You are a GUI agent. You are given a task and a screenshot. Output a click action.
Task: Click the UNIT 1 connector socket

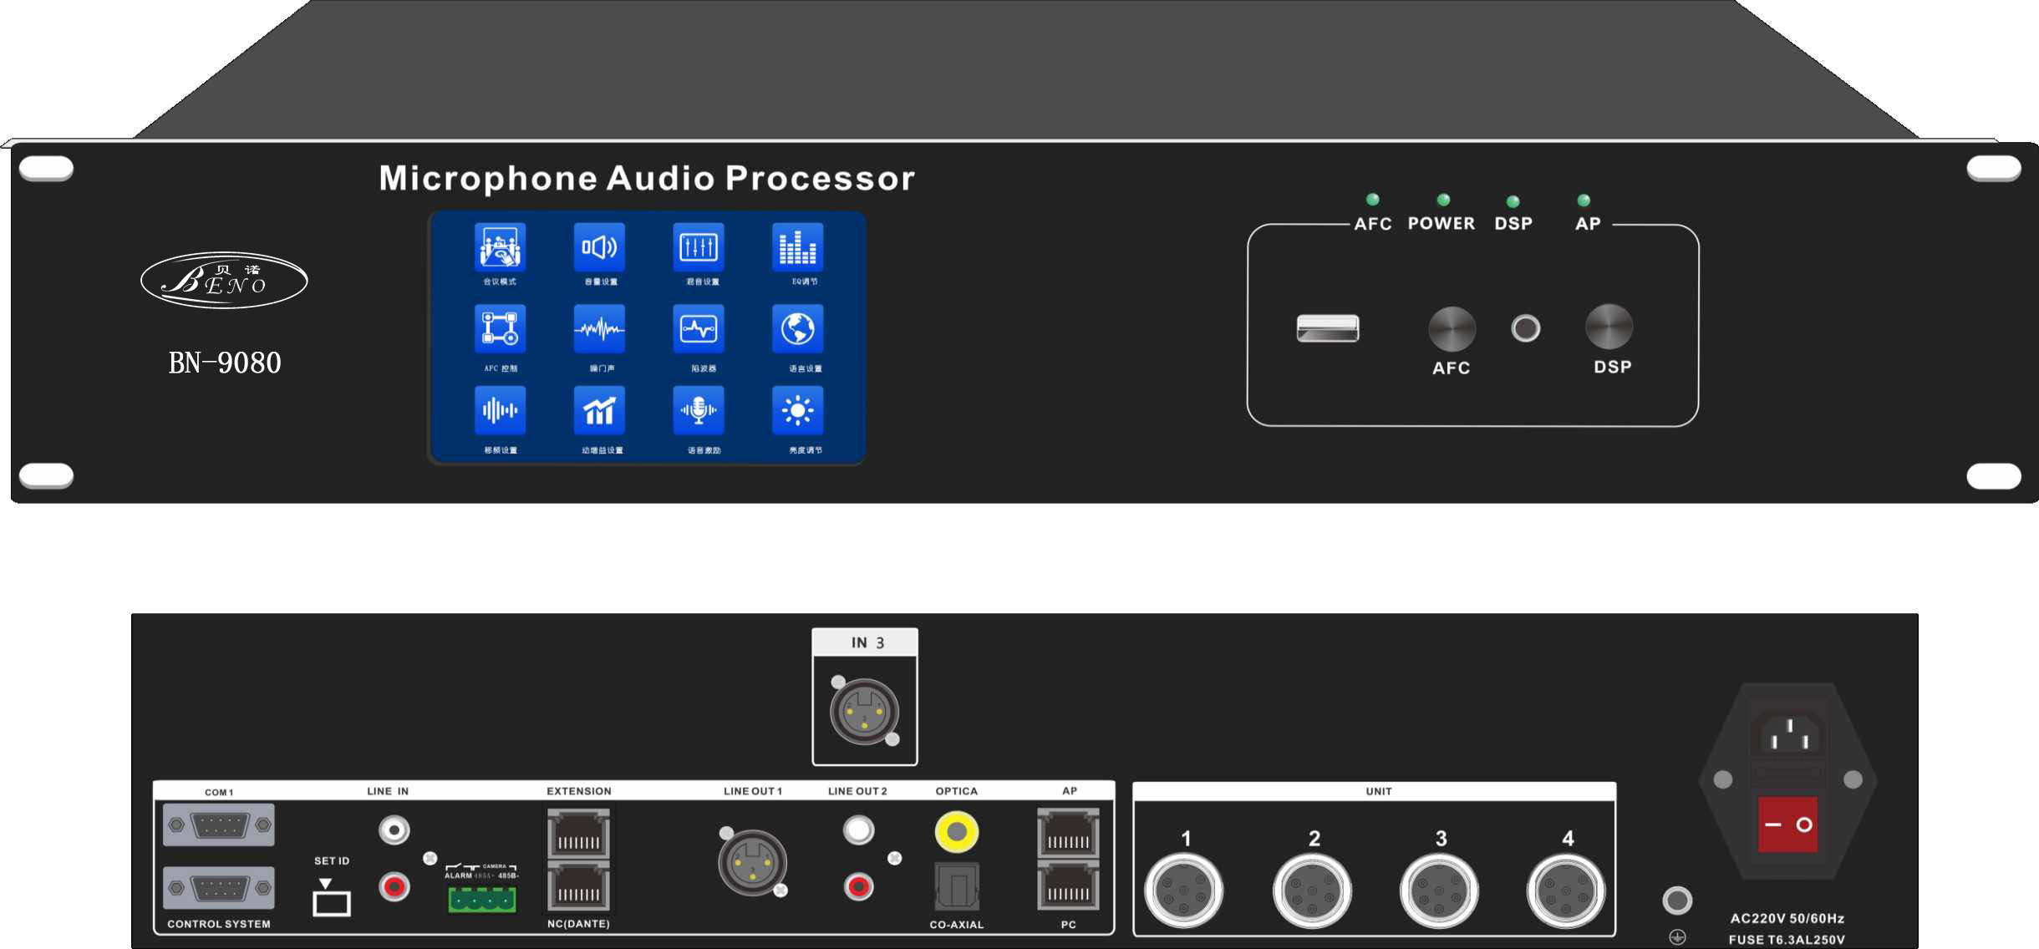click(x=1184, y=891)
